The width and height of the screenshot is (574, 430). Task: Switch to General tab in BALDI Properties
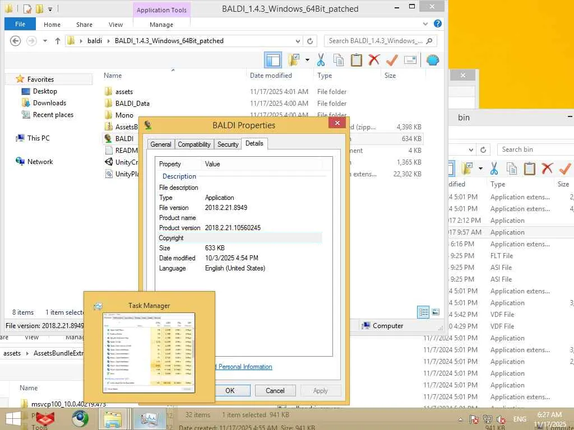click(x=161, y=144)
